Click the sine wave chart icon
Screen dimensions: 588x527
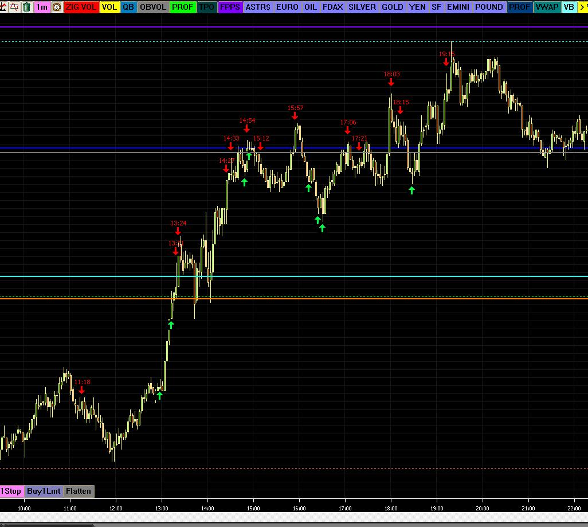point(15,7)
